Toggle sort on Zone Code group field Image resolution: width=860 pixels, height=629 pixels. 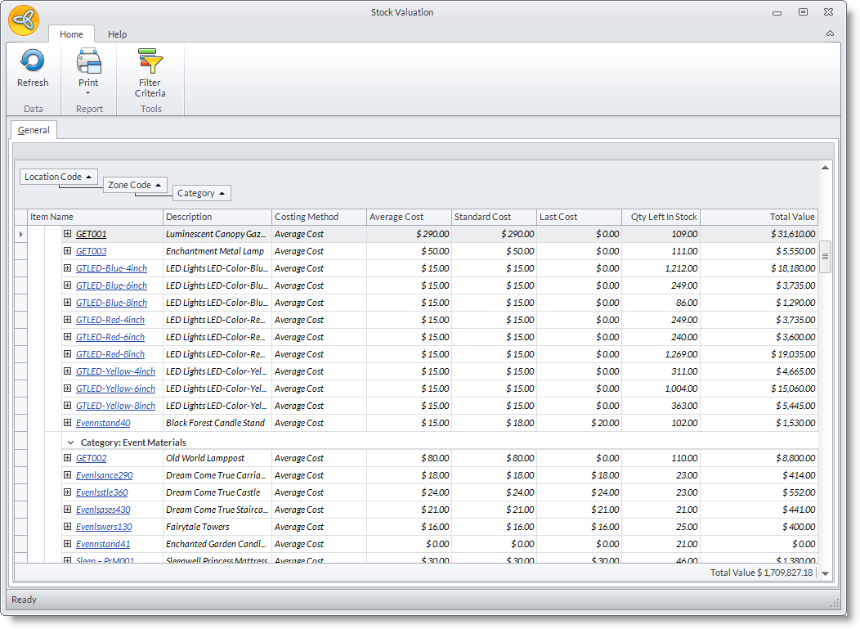click(x=136, y=185)
